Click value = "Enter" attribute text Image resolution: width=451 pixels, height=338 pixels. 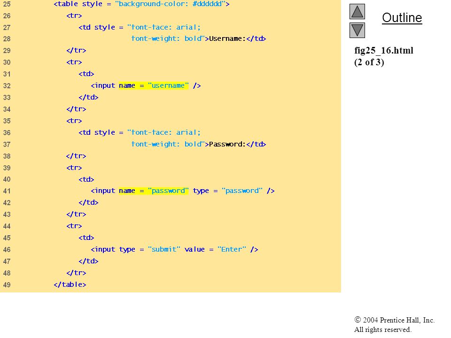click(x=215, y=249)
